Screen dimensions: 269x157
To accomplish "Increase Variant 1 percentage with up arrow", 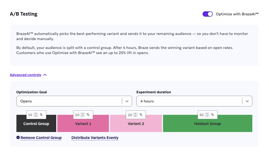I will click(x=83, y=114).
